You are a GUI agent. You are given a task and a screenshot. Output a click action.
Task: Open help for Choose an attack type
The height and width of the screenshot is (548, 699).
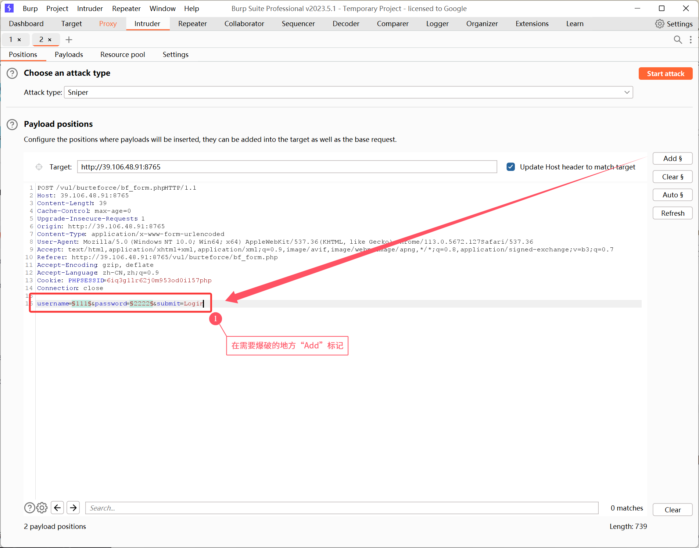[x=12, y=73]
